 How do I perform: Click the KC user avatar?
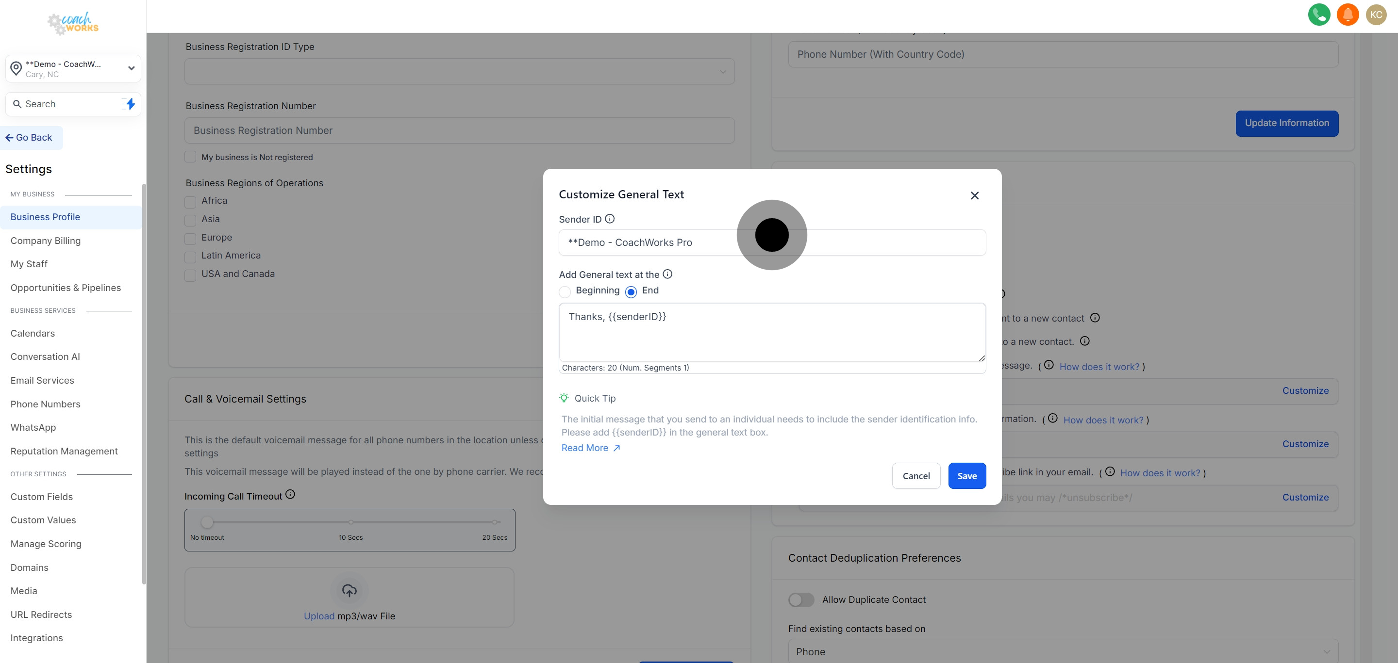coord(1376,15)
